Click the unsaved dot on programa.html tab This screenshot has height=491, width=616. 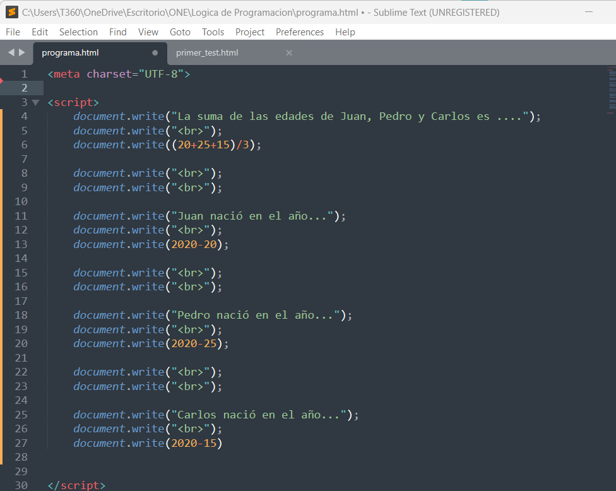[x=155, y=52]
